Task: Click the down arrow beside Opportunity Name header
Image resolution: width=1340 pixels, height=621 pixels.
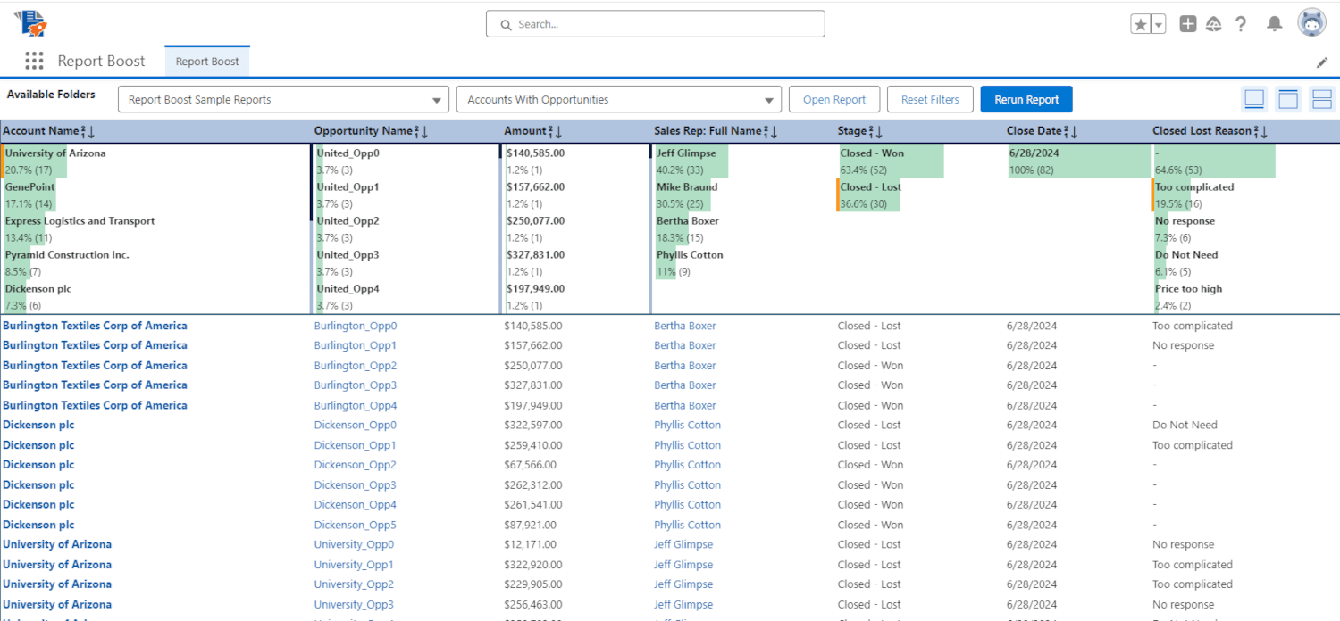Action: (424, 131)
